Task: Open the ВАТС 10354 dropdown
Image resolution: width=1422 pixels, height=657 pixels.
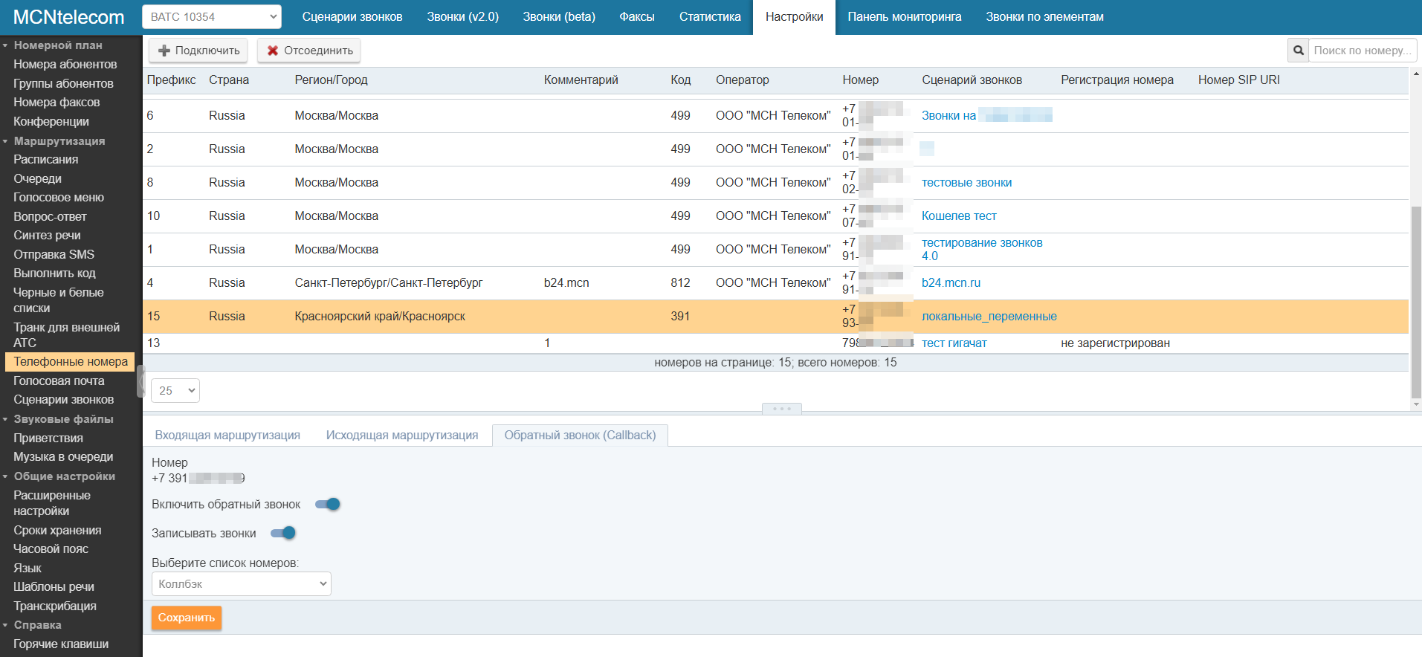Action: [x=212, y=16]
